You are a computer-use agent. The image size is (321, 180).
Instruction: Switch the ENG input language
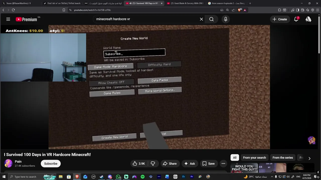pyautogui.click(x=298, y=177)
